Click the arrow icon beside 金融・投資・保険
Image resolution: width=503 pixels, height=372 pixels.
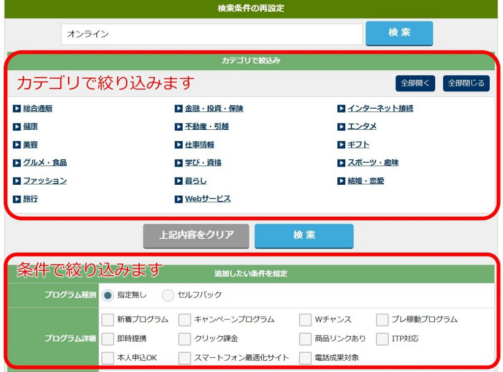(178, 109)
